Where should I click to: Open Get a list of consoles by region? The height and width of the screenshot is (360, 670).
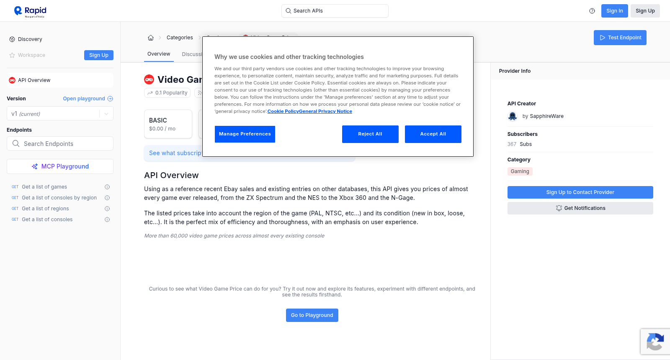click(59, 198)
